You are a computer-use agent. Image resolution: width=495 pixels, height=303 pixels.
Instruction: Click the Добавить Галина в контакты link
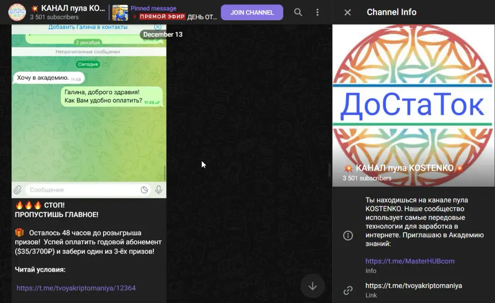[x=88, y=27]
